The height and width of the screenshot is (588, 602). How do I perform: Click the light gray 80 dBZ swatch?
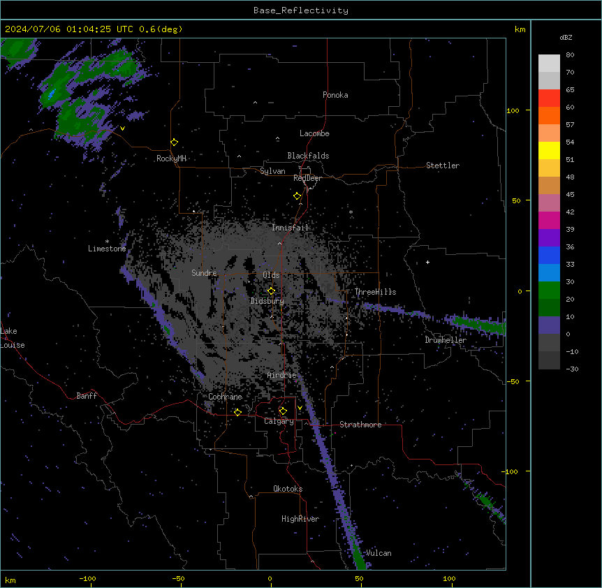point(549,64)
